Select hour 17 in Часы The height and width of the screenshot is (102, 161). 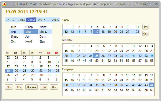click(96, 32)
